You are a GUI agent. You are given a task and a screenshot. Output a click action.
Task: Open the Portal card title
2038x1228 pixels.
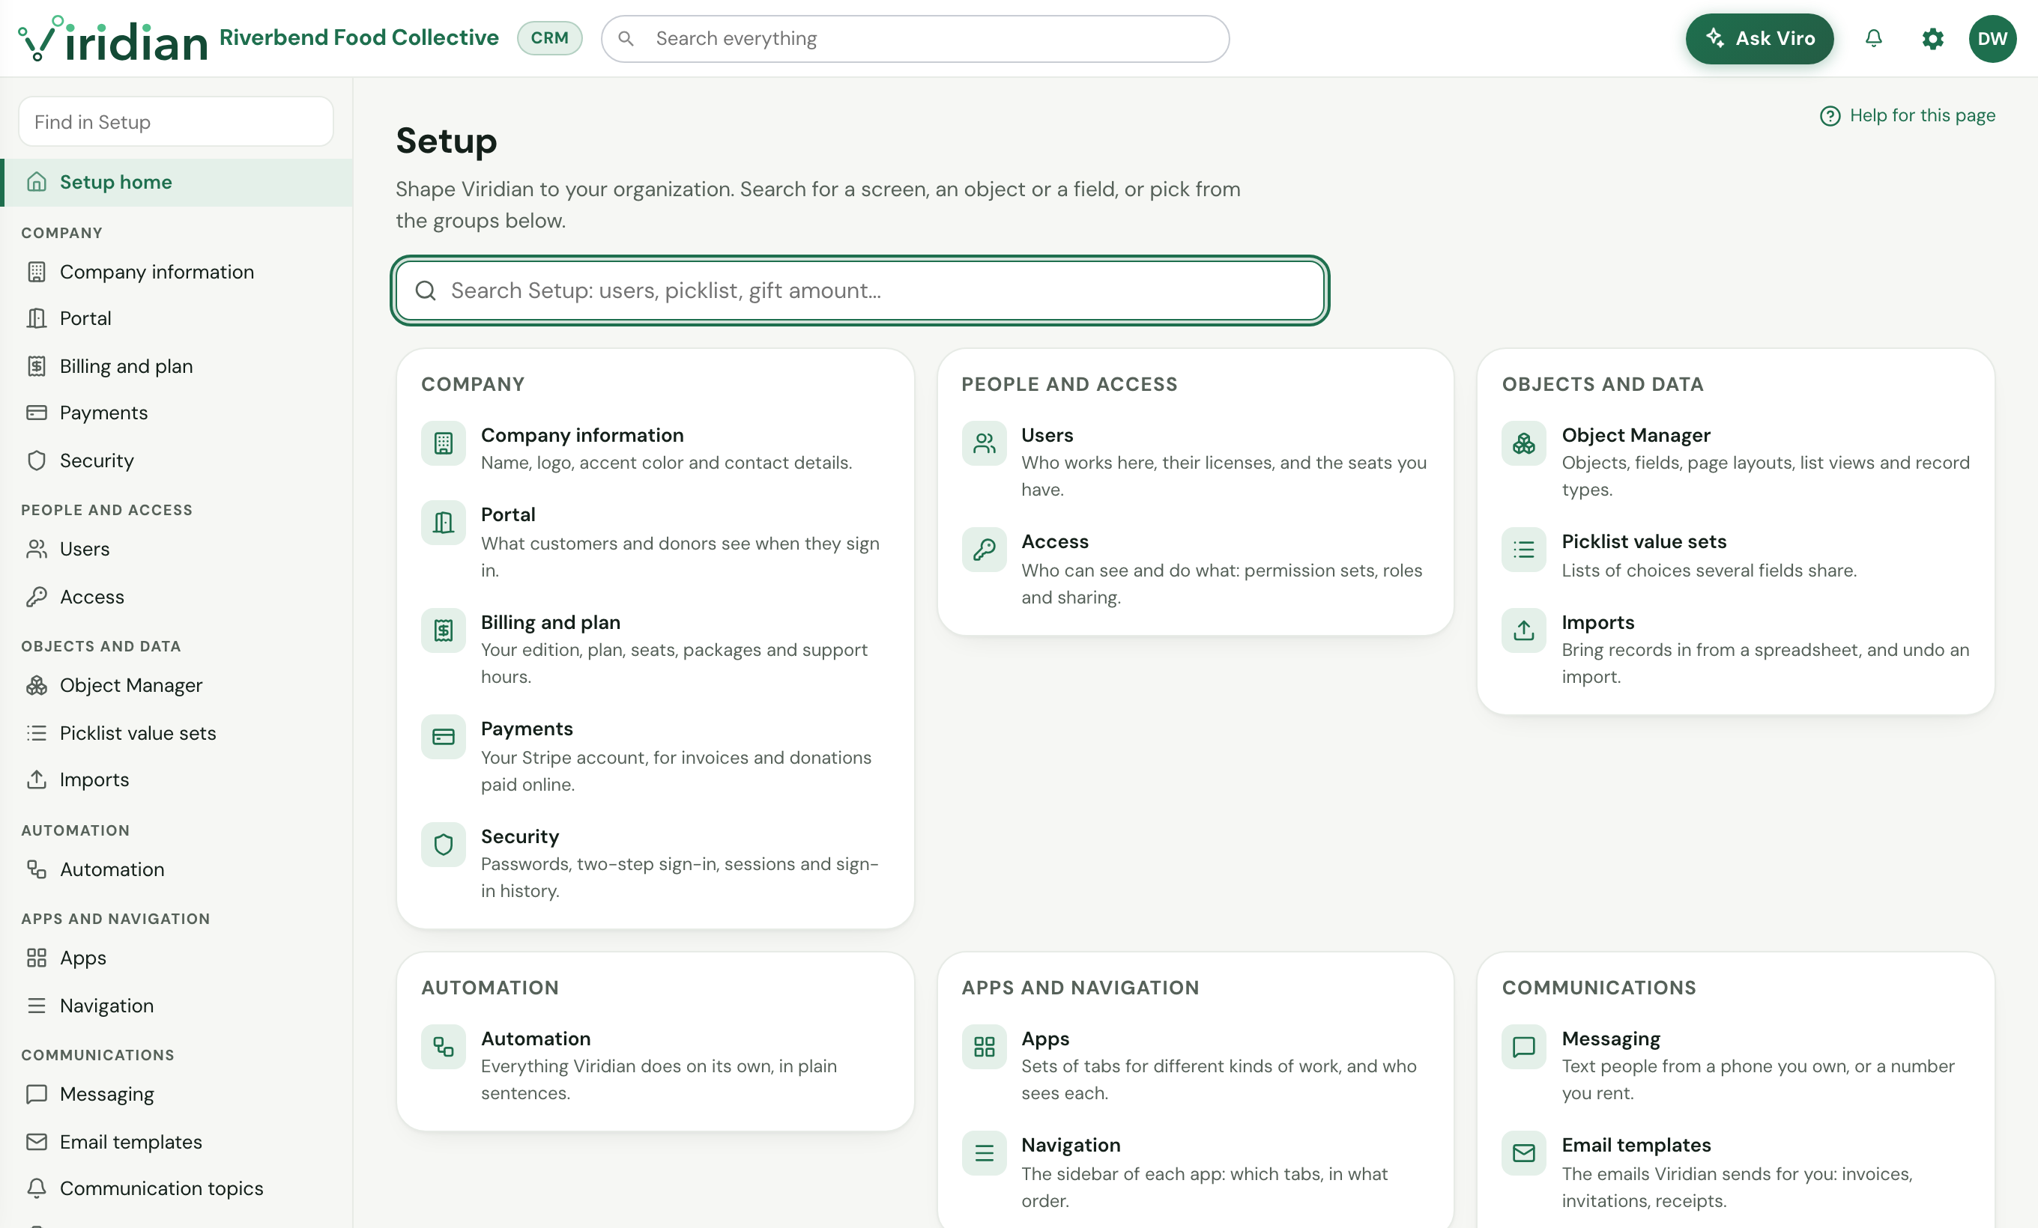pyautogui.click(x=508, y=515)
